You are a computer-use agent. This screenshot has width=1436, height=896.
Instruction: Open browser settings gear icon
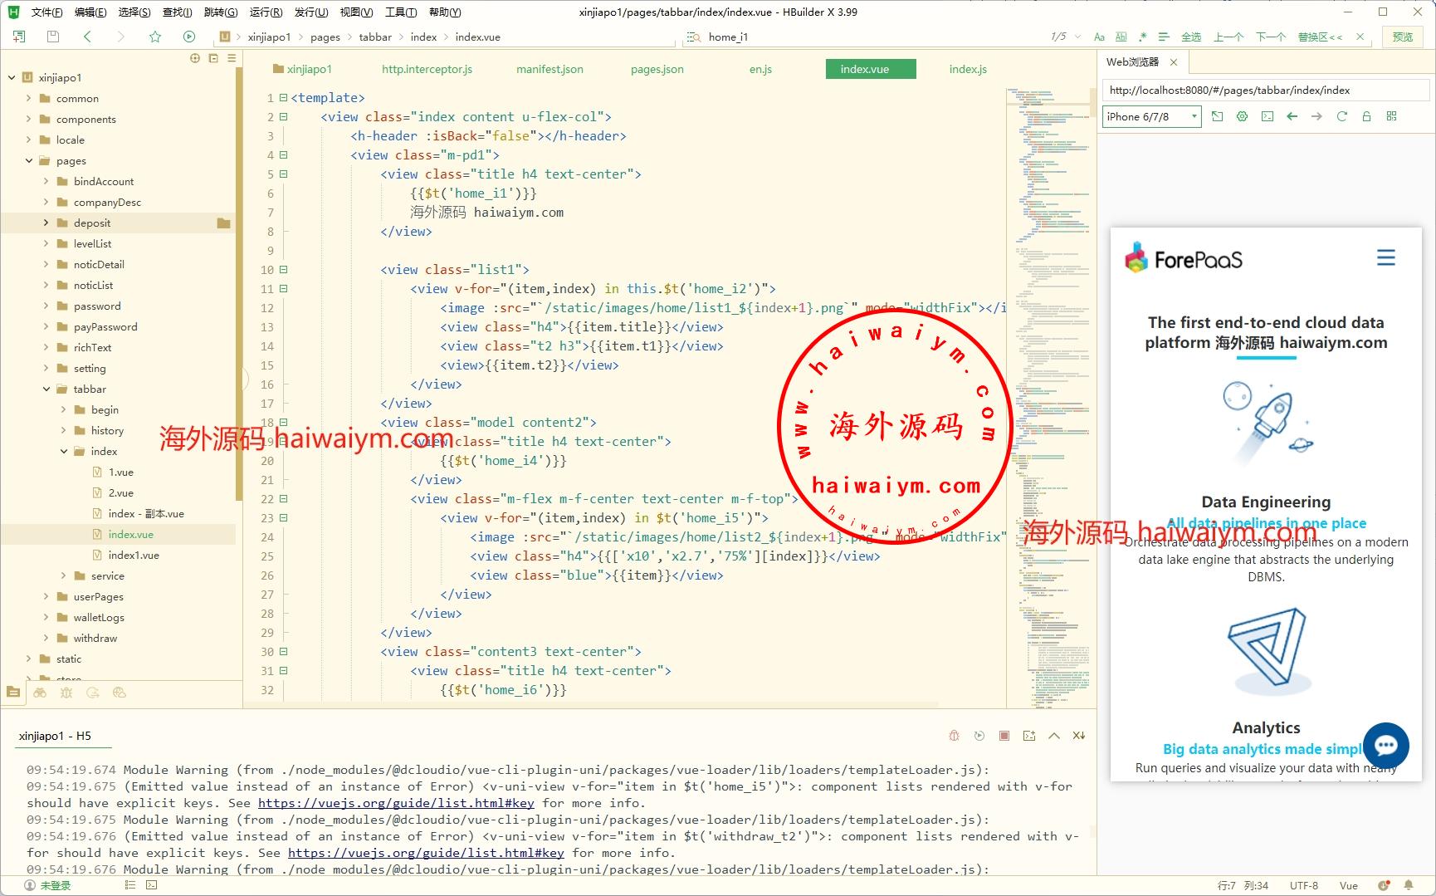coord(1242,116)
